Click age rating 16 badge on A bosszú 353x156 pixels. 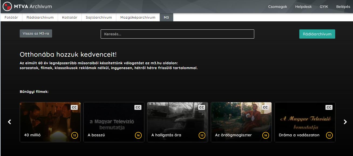[138, 135]
